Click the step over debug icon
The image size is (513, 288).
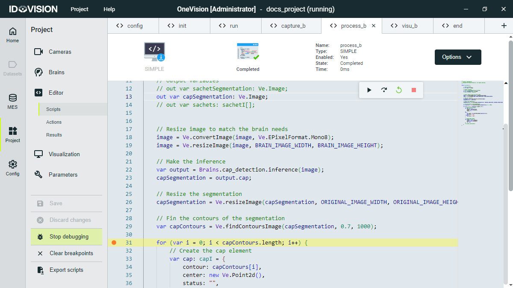(384, 90)
